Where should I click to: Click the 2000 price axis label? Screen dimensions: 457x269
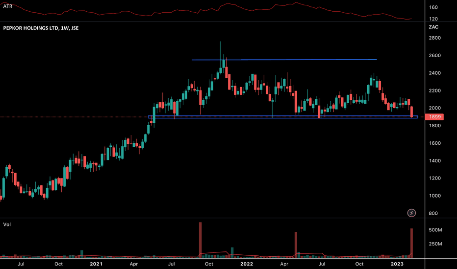pos(434,108)
